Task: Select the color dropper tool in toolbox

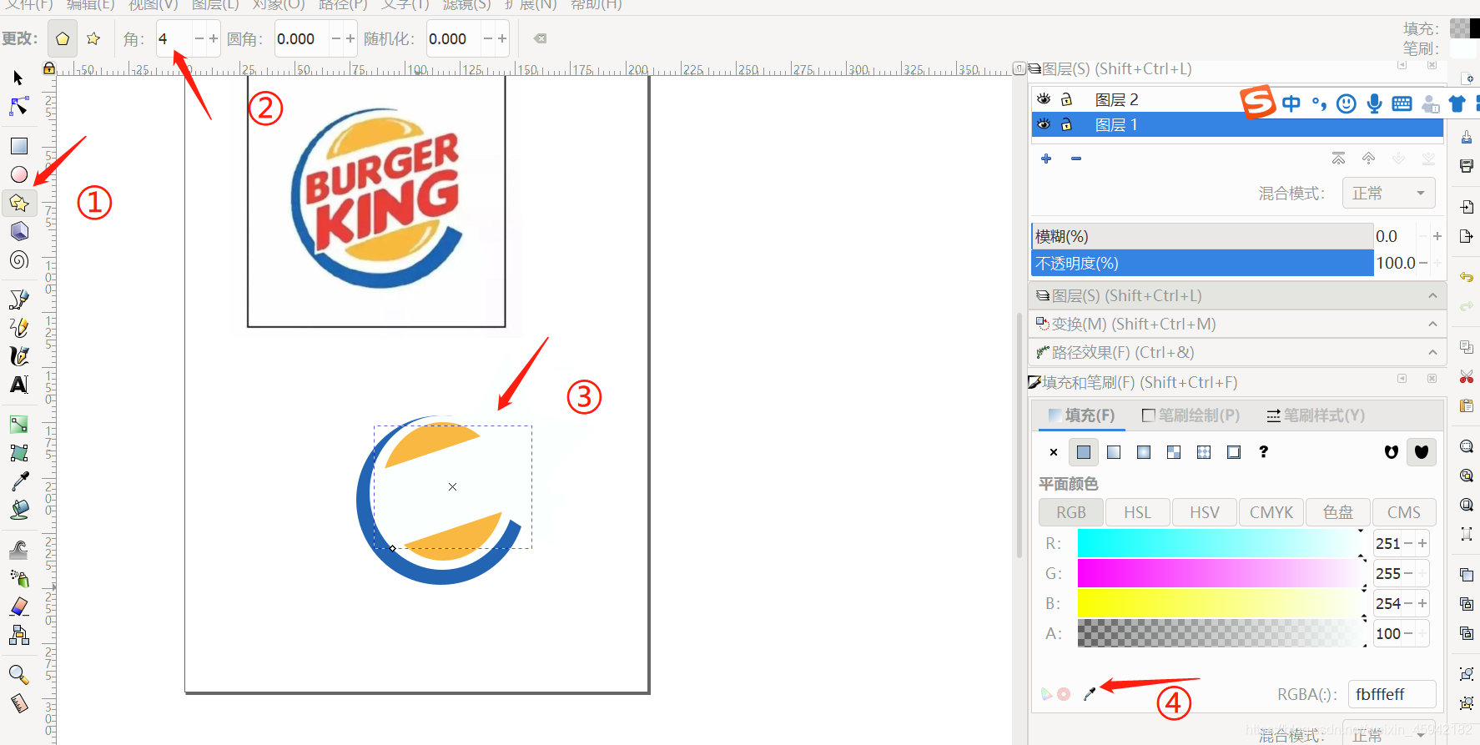Action: tap(18, 481)
